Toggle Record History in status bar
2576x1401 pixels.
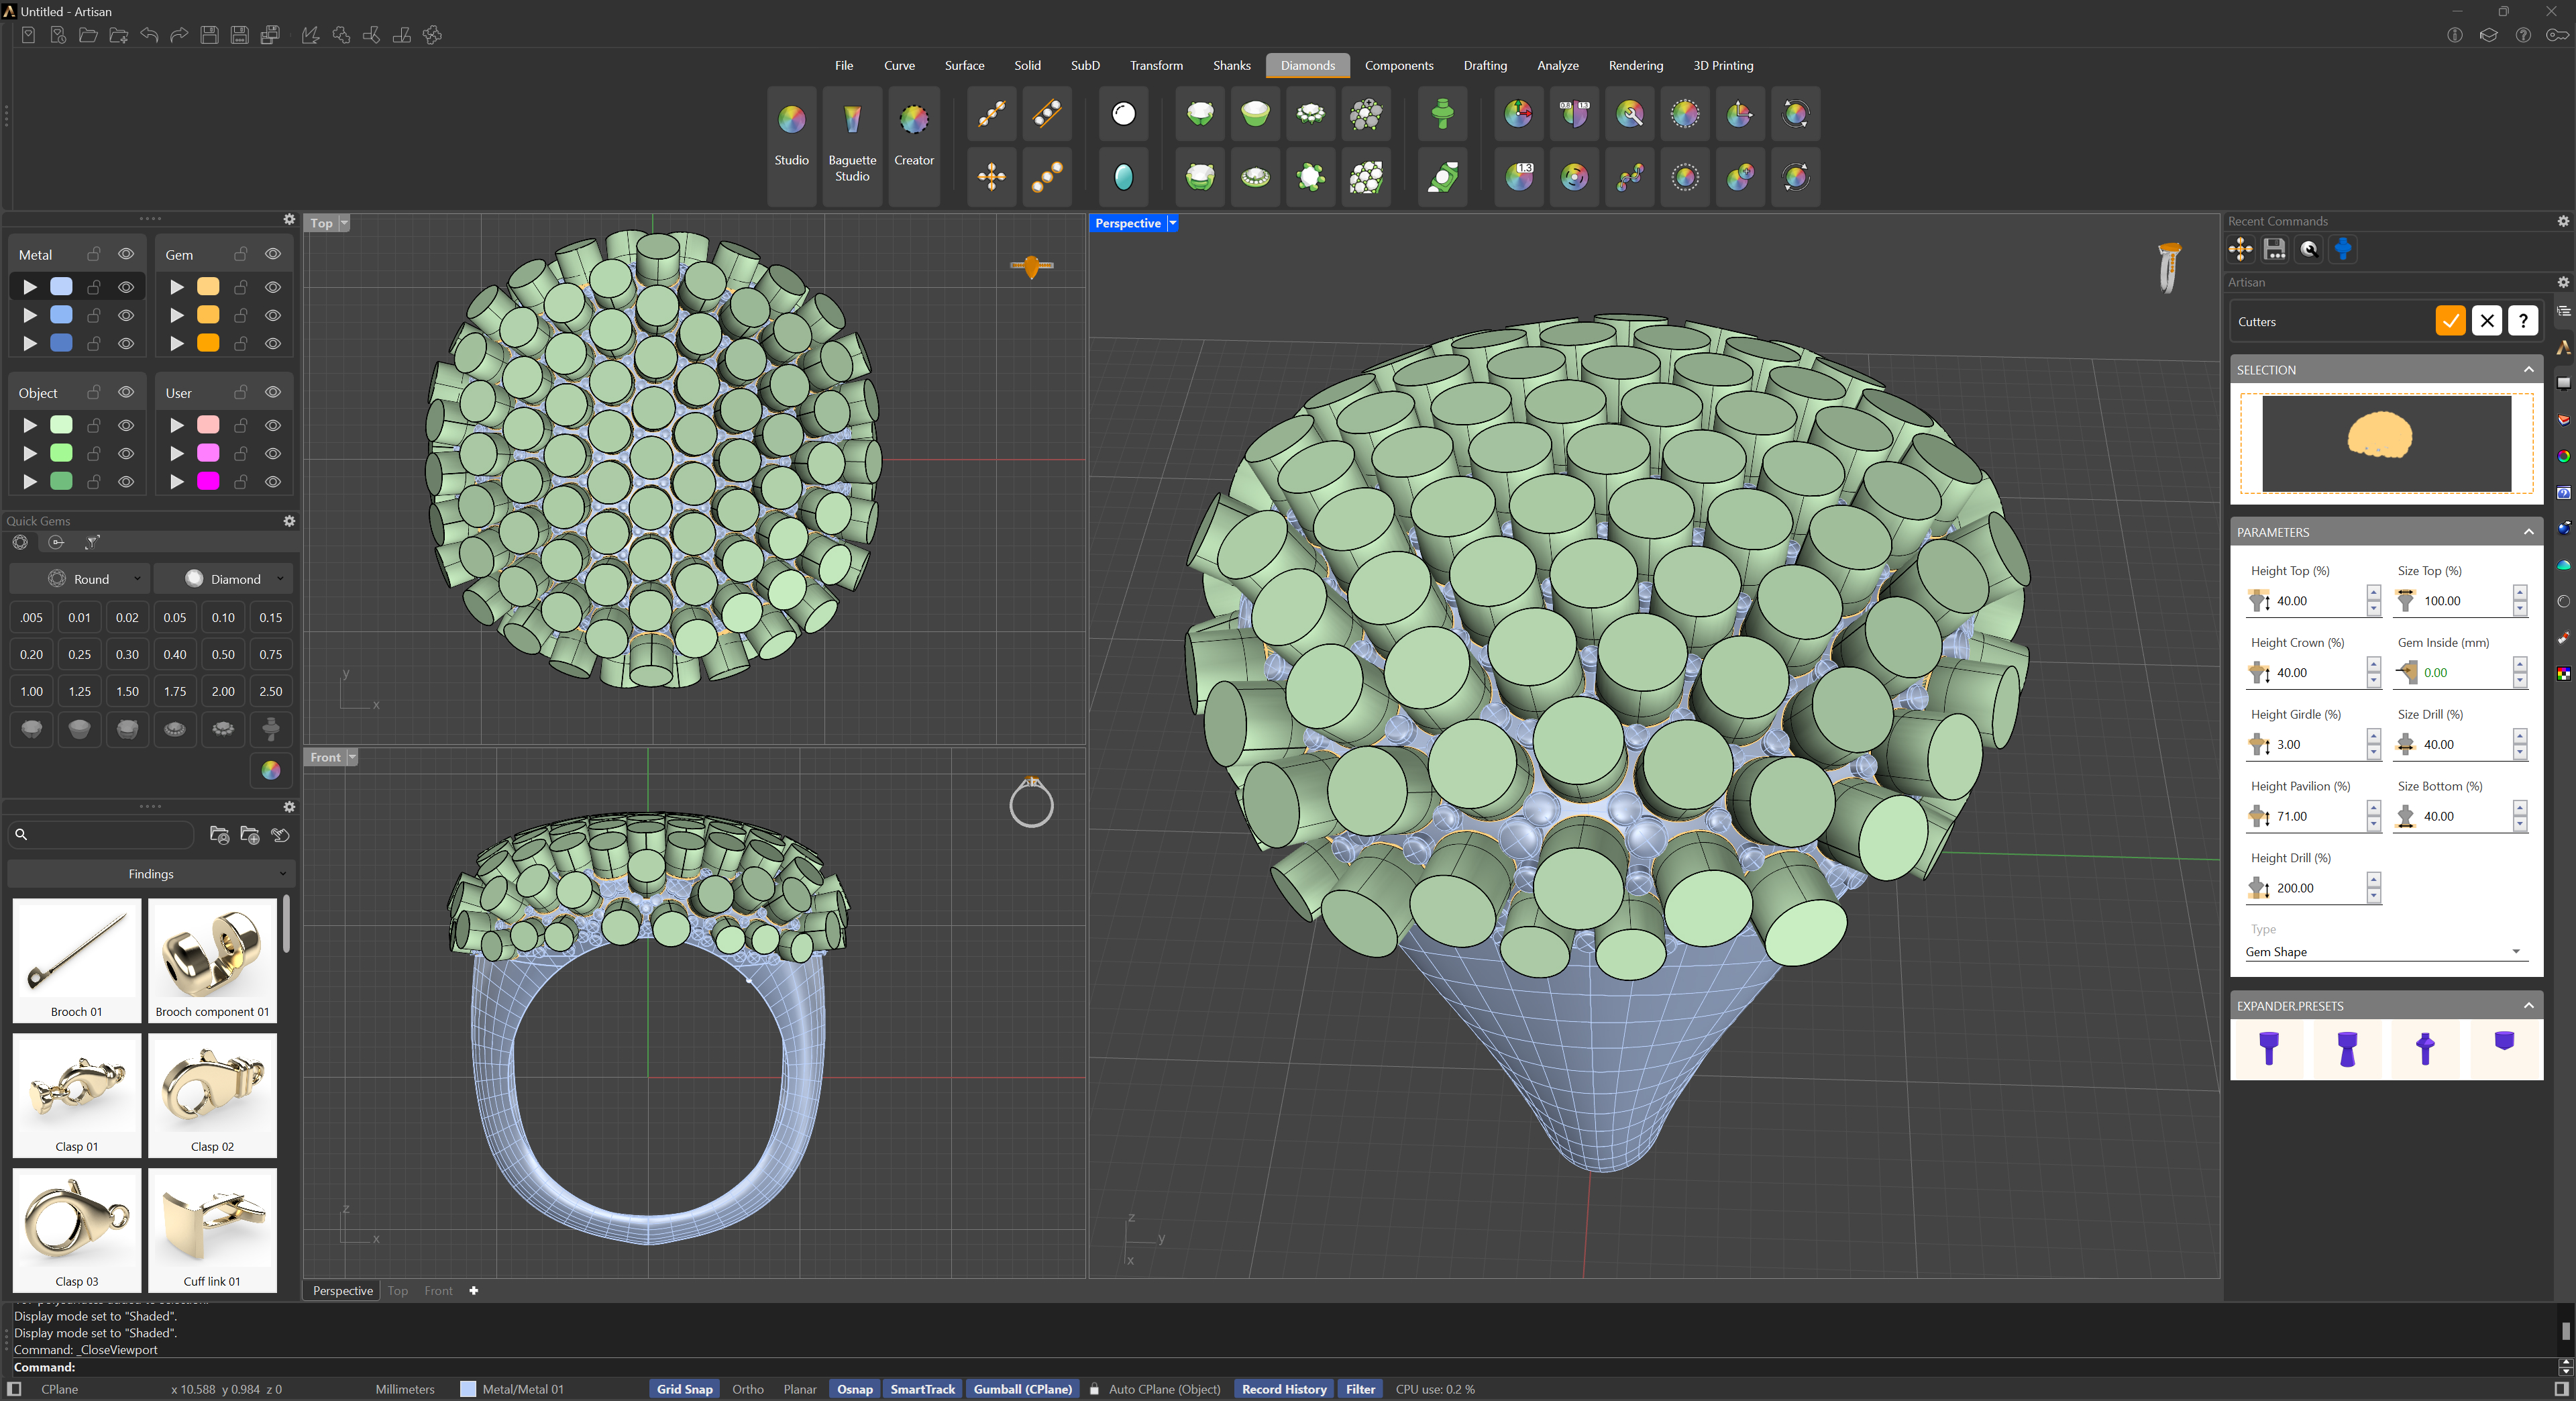click(1284, 1389)
